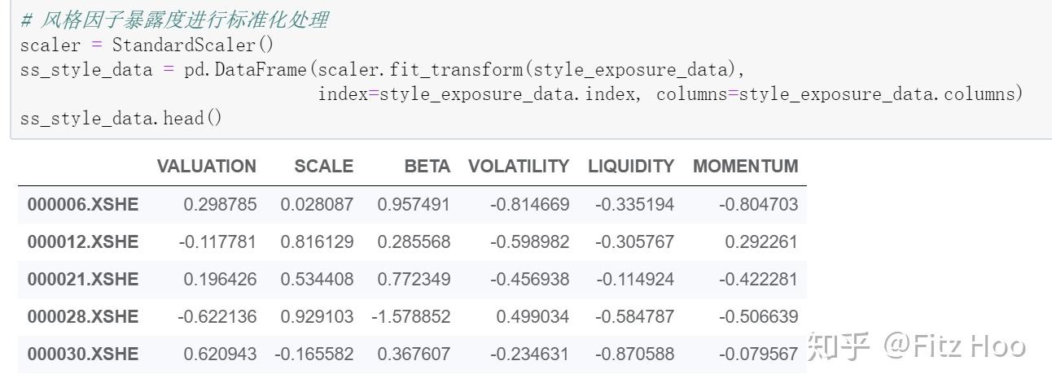Select row index 000030.XSHE
The width and height of the screenshot is (1052, 387).
(82, 354)
